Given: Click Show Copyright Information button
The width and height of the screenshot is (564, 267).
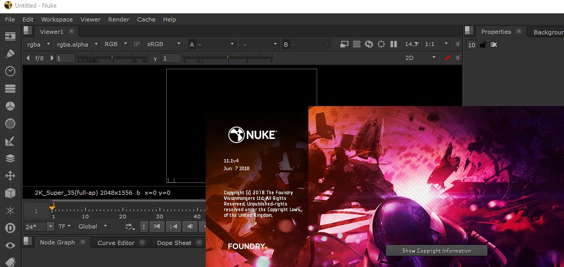Looking at the screenshot, I should click(436, 251).
